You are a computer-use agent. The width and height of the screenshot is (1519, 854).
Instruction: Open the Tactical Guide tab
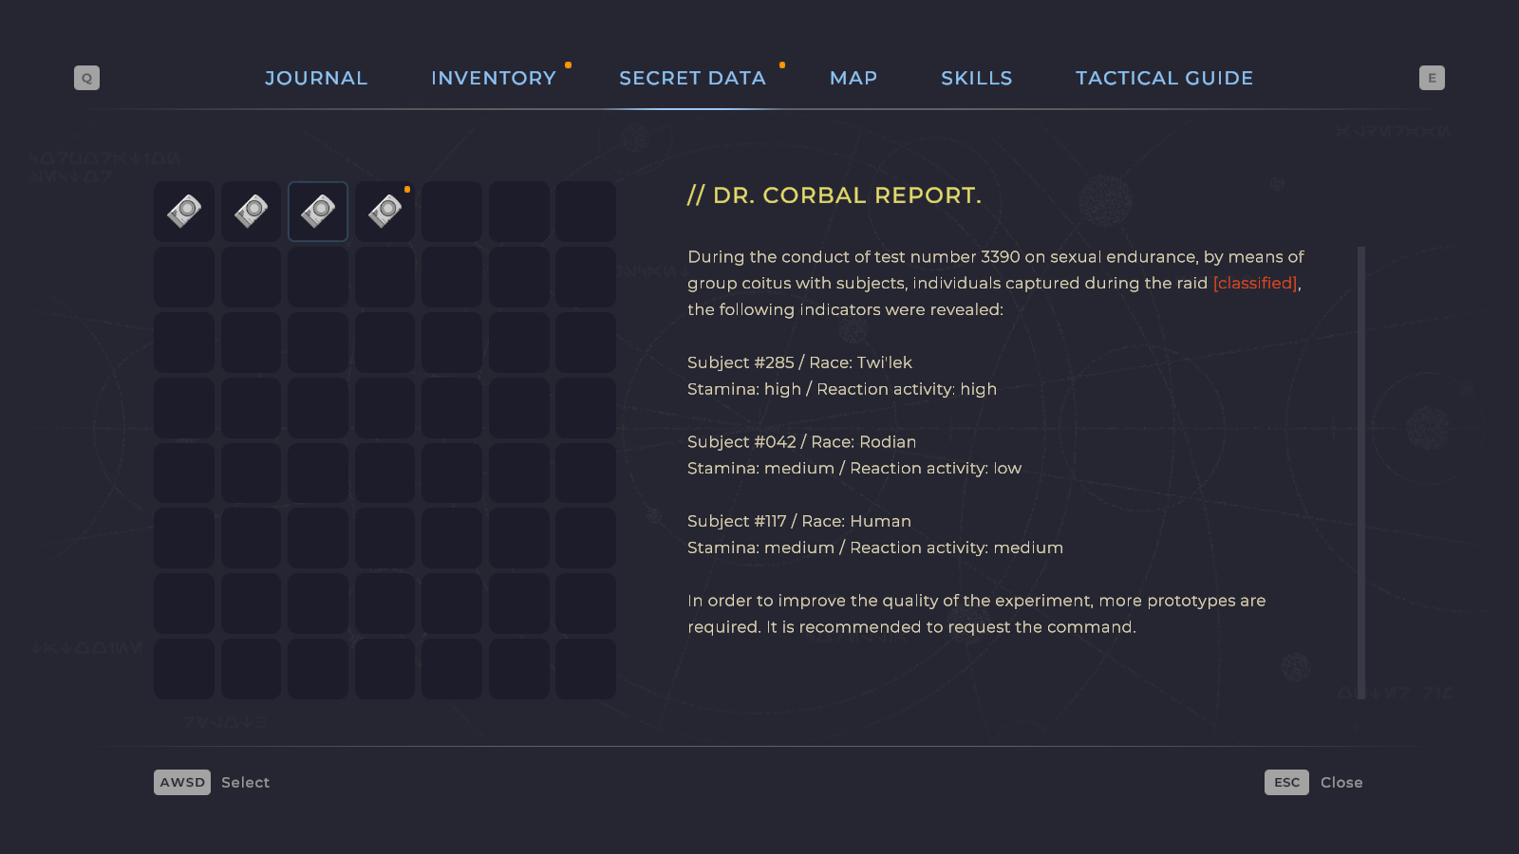point(1164,78)
